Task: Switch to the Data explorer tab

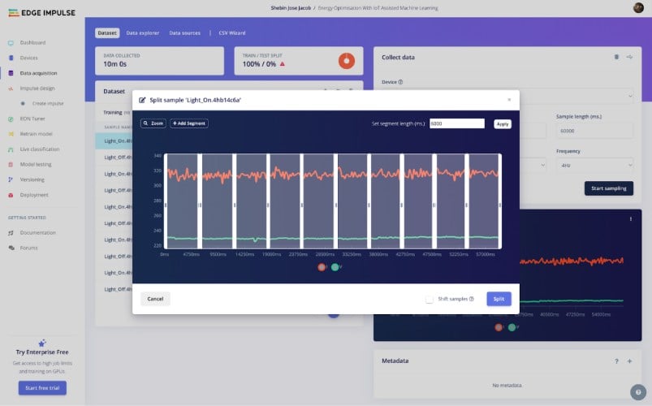Action: (x=142, y=33)
